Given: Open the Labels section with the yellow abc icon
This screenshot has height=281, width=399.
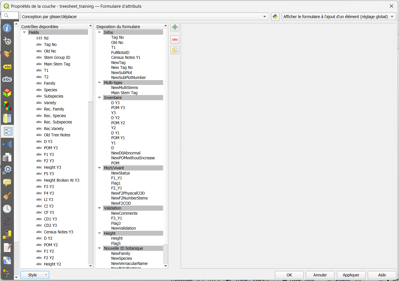Looking at the screenshot, I should (x=7, y=67).
